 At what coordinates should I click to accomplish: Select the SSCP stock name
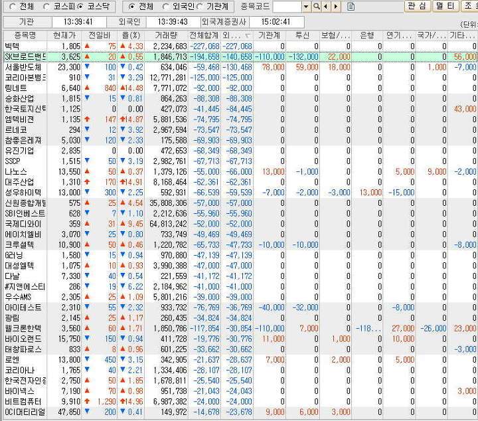point(13,161)
